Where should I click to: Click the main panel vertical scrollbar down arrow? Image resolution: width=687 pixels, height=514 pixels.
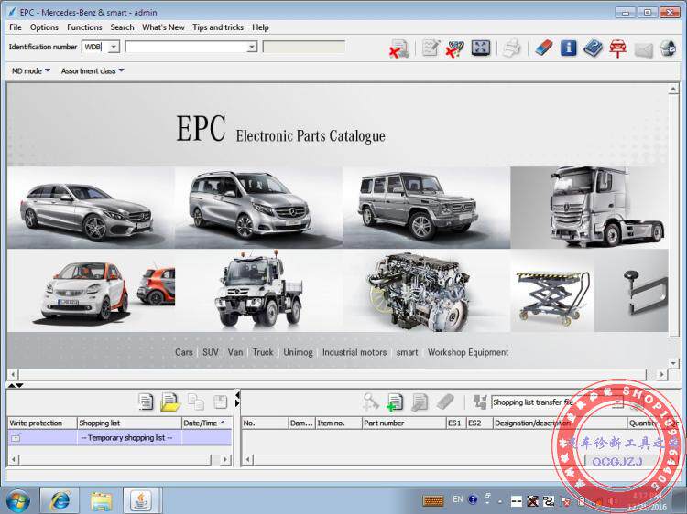pyautogui.click(x=673, y=363)
